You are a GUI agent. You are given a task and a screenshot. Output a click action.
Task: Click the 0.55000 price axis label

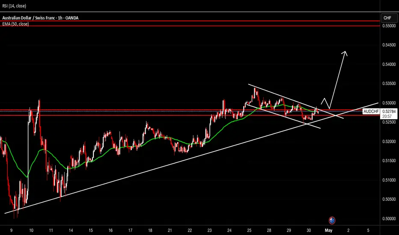pyautogui.click(x=389, y=26)
